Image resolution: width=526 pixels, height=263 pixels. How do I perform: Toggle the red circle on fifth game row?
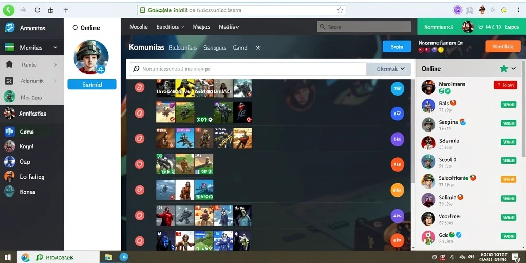pyautogui.click(x=140, y=190)
